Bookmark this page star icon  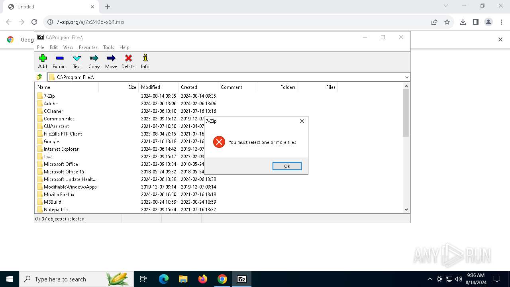(447, 22)
